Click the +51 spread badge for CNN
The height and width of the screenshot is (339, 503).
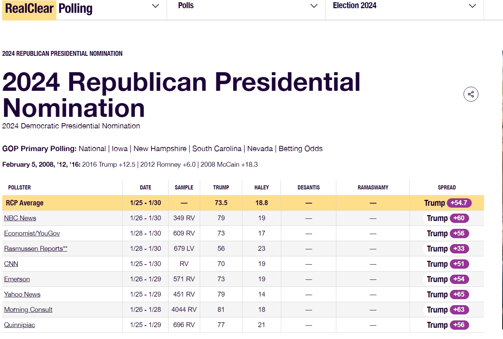point(459,264)
